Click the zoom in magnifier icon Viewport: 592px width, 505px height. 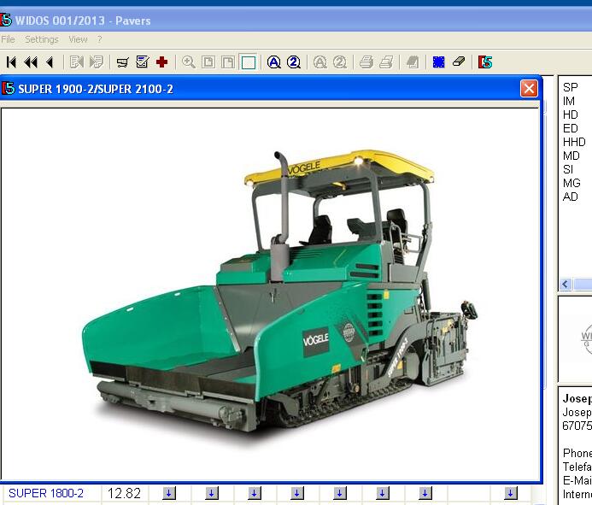tap(188, 62)
